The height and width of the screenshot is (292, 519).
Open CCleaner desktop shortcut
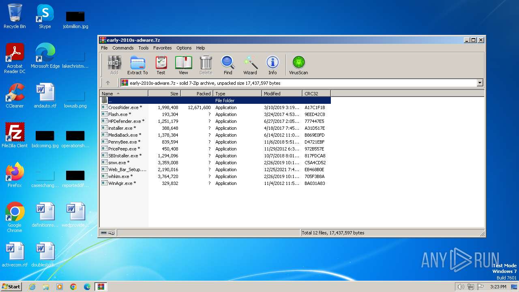tap(15, 96)
